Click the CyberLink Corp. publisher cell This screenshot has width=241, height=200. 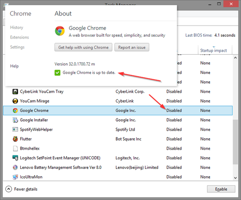coord(130,92)
